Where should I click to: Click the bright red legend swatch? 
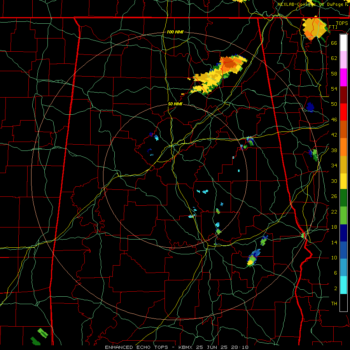(343, 112)
